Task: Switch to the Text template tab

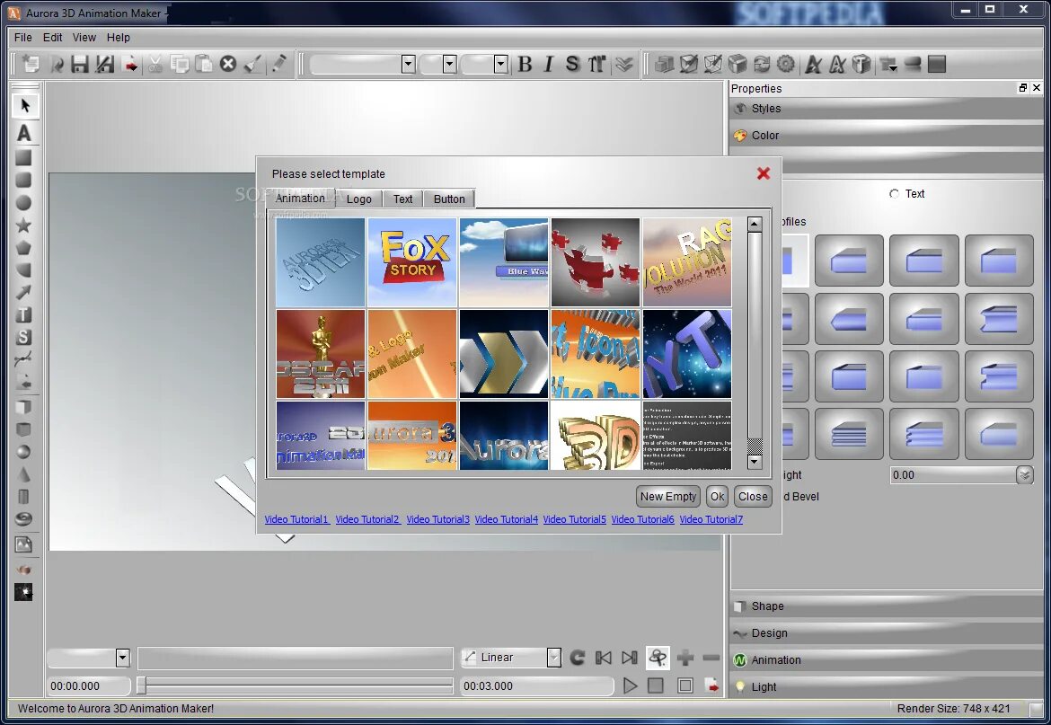Action: click(402, 199)
